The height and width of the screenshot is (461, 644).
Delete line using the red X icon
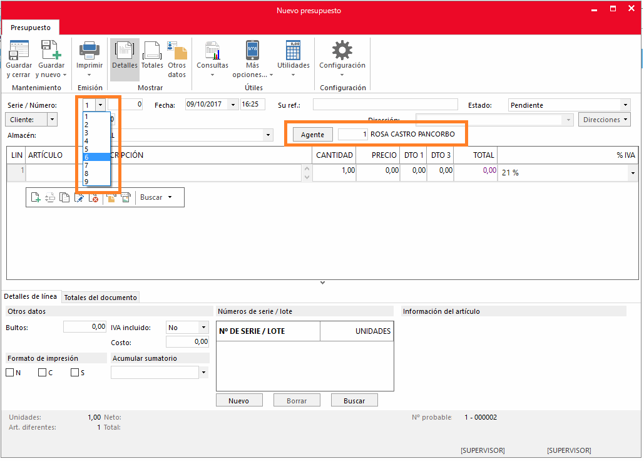(x=94, y=198)
